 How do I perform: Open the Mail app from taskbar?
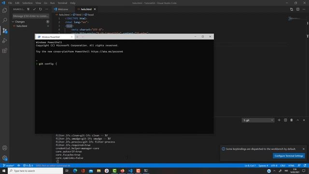91,171
